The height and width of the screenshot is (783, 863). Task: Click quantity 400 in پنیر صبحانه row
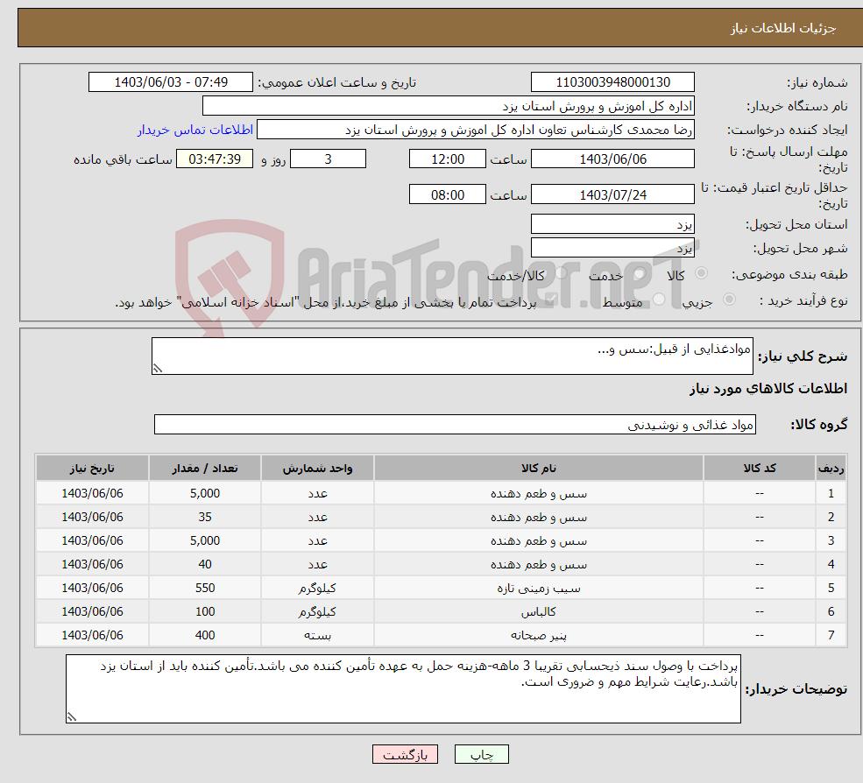pos(205,635)
